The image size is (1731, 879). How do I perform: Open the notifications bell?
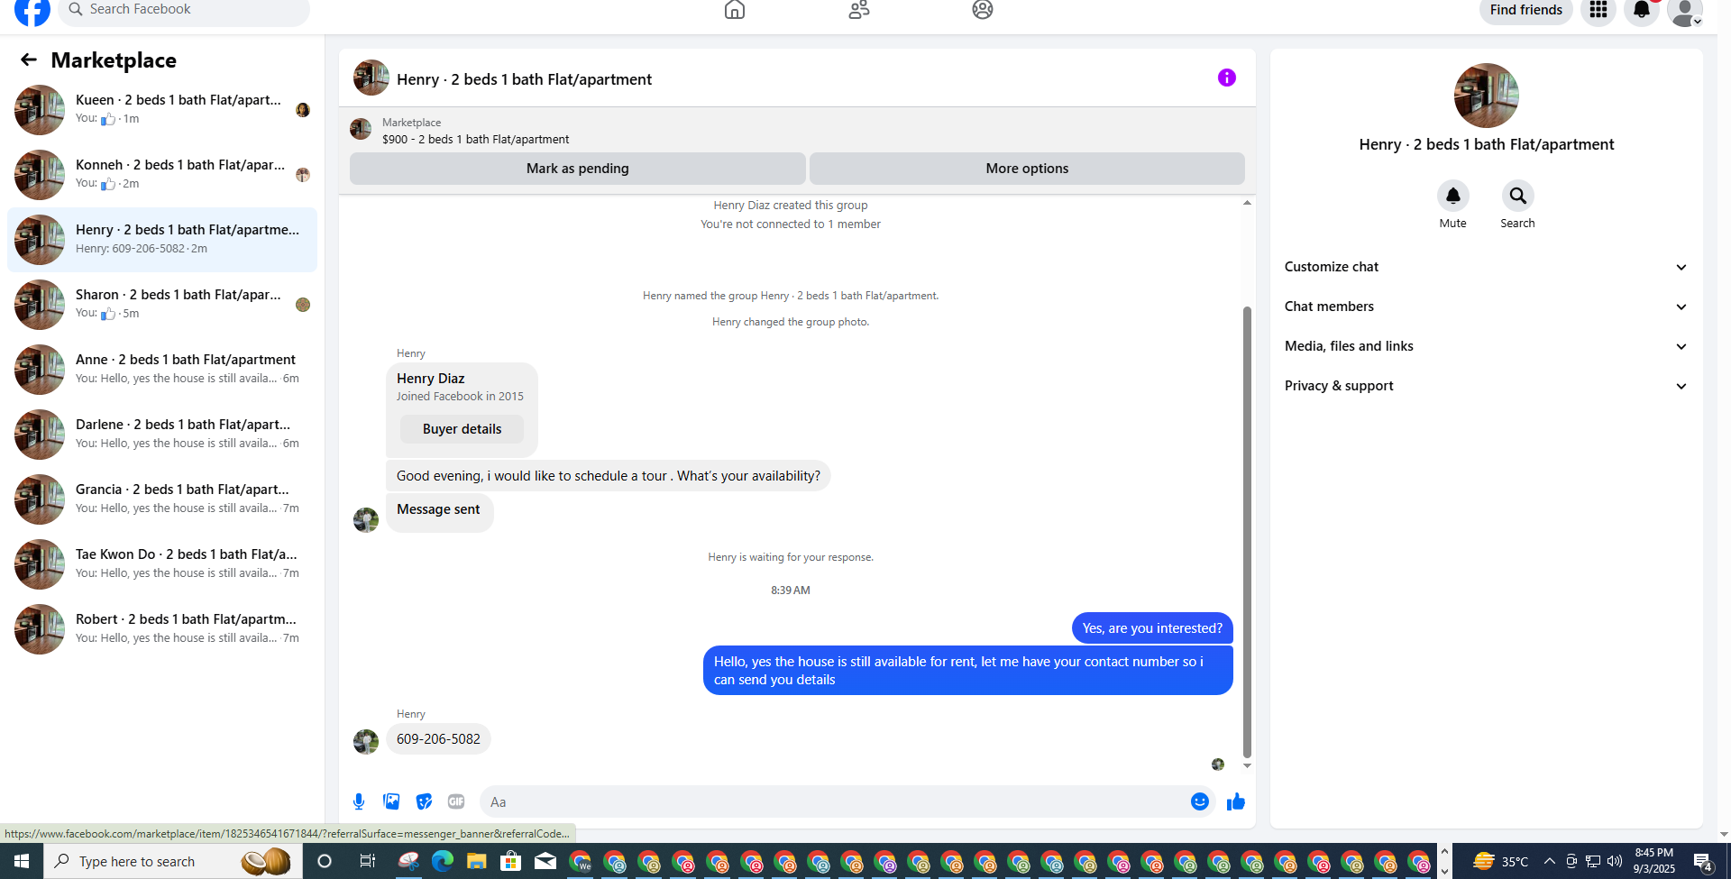(1642, 10)
